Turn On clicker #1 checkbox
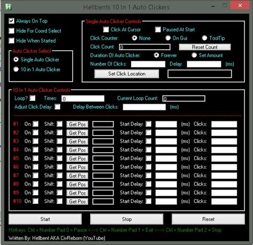The width and height of the screenshot is (253, 245). (x=36, y=124)
